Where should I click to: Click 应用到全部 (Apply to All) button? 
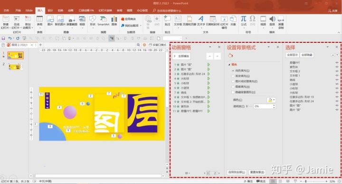coord(237,172)
